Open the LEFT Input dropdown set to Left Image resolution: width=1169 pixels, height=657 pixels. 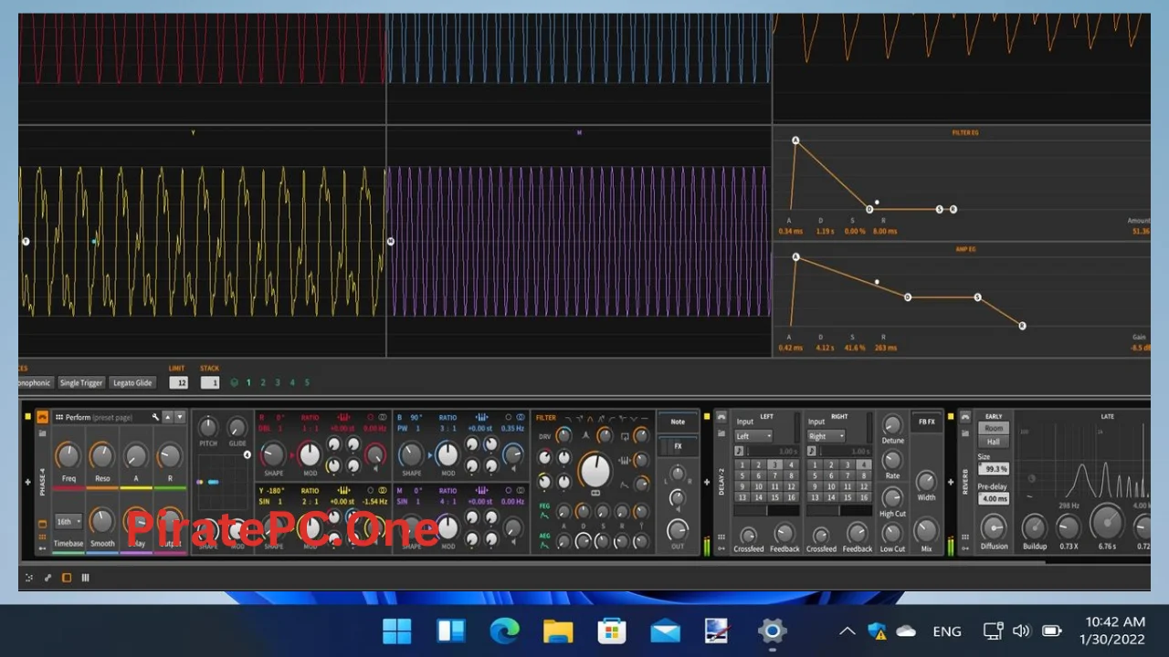click(x=753, y=436)
